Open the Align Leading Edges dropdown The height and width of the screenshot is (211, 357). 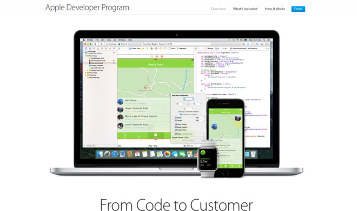click(193, 134)
